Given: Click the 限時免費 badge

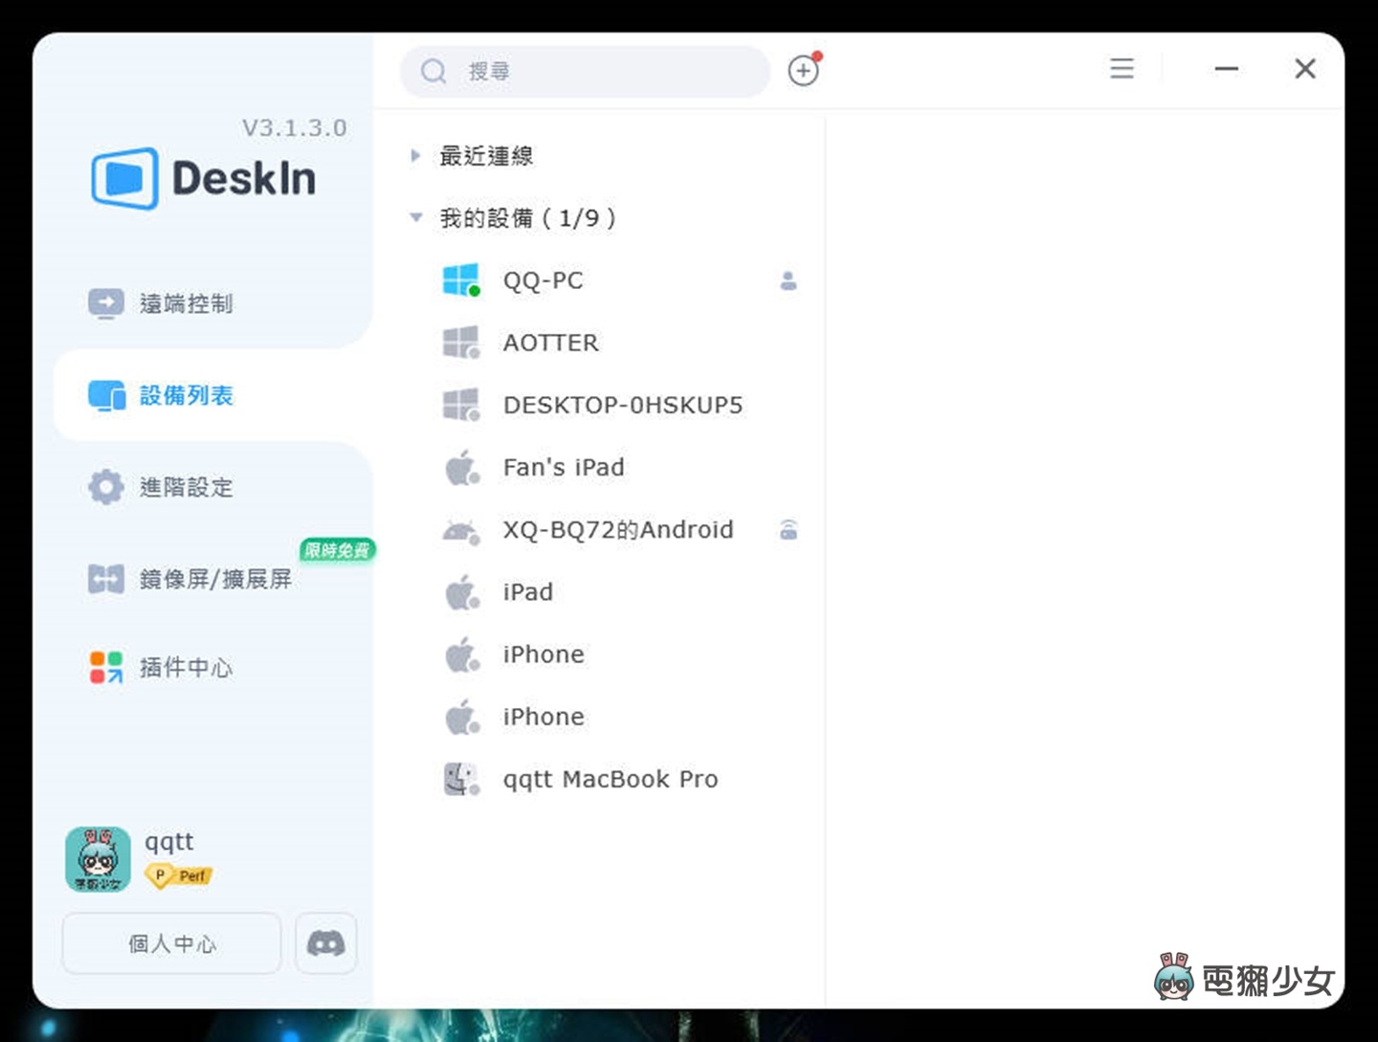Looking at the screenshot, I should (x=337, y=550).
